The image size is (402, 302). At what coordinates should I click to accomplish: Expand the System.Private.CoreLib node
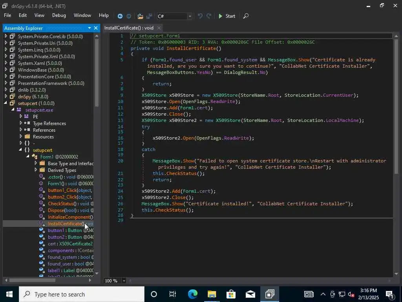click(6, 36)
